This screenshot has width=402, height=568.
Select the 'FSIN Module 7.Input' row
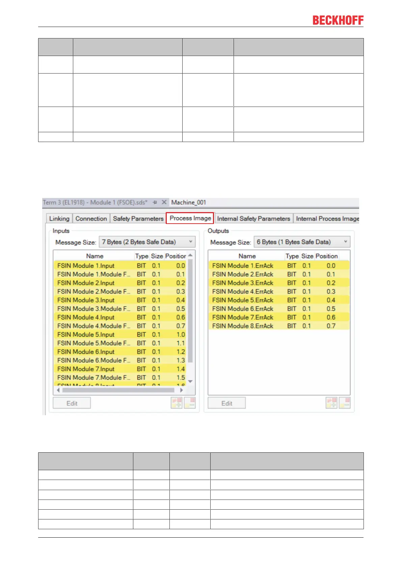click(x=120, y=369)
